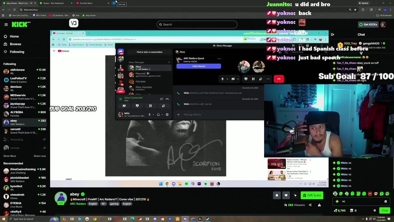Open Gemini in browser title bar

click(363, 3)
